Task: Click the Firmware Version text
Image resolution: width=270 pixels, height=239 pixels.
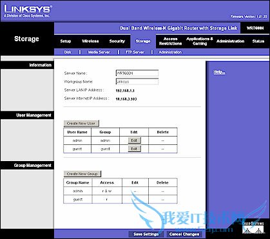Action: [x=249, y=17]
